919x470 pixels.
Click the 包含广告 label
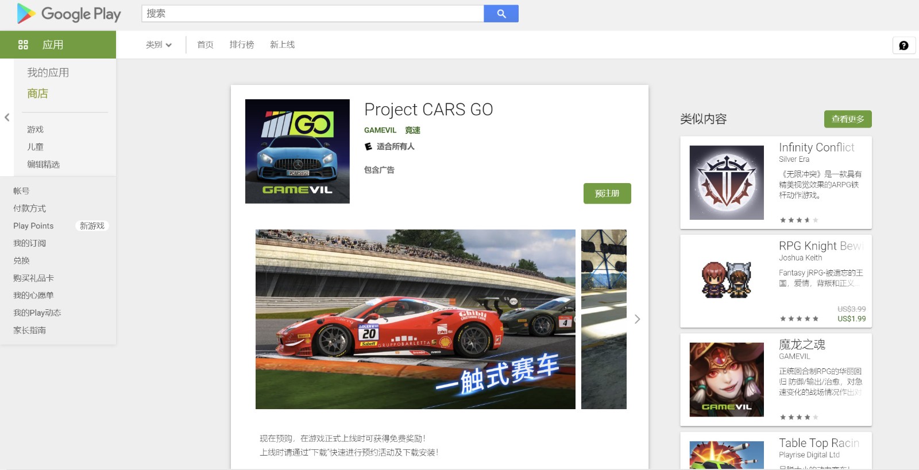[x=379, y=170]
